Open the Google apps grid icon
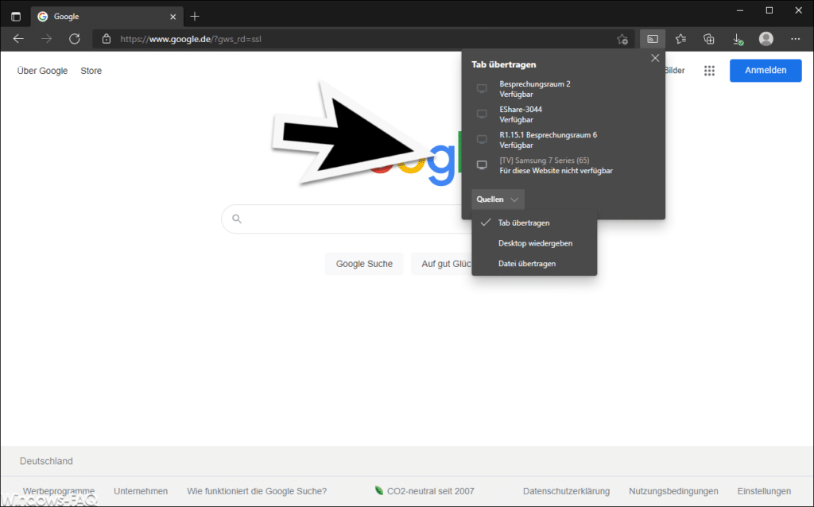 pos(709,71)
